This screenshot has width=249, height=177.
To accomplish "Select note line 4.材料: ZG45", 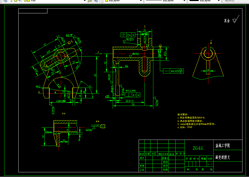I will coord(185,127).
